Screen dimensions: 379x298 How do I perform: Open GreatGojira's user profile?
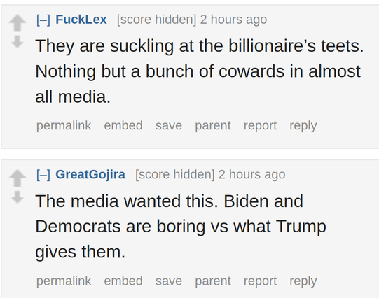90,174
